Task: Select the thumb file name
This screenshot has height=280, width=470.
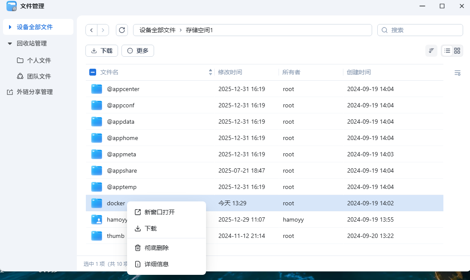Action: tap(115, 236)
